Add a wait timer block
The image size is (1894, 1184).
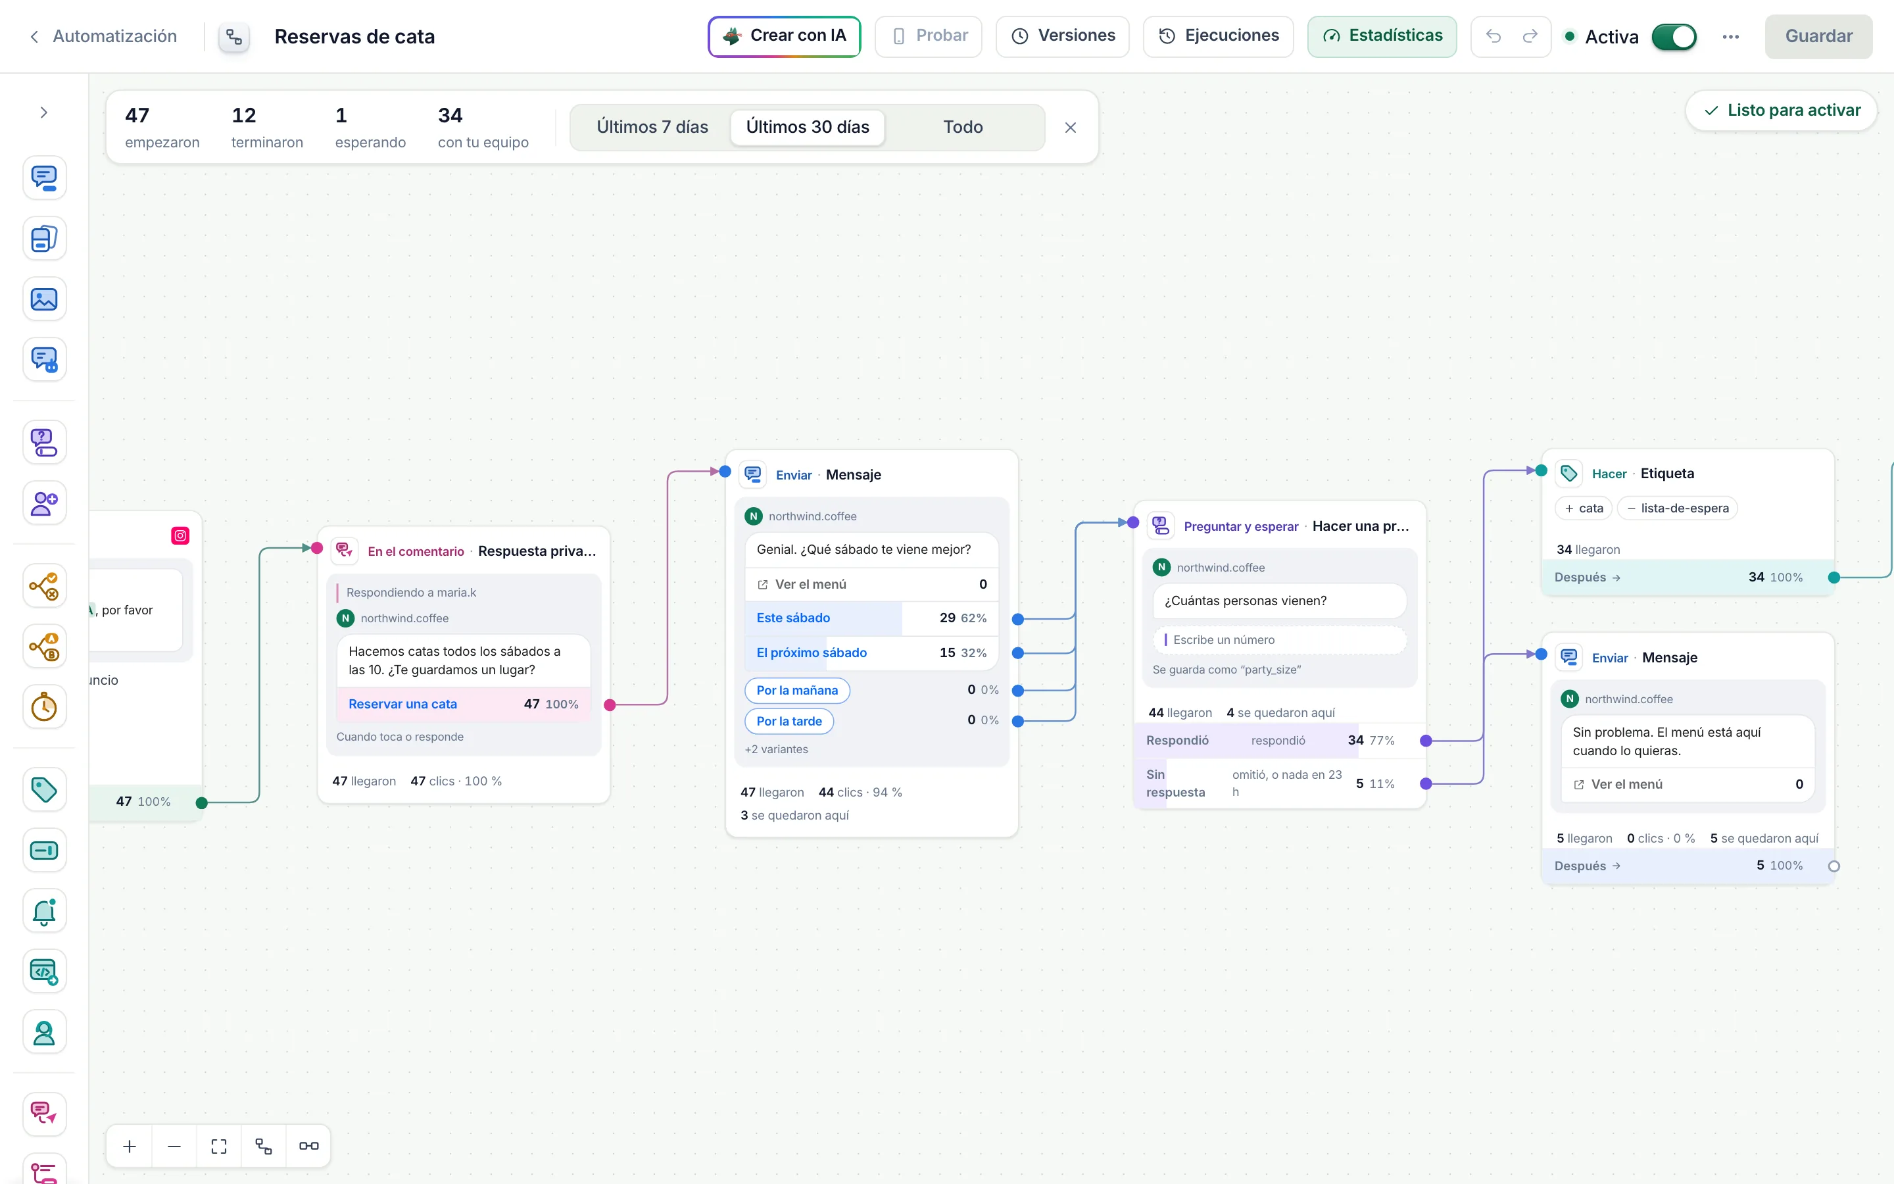click(44, 707)
